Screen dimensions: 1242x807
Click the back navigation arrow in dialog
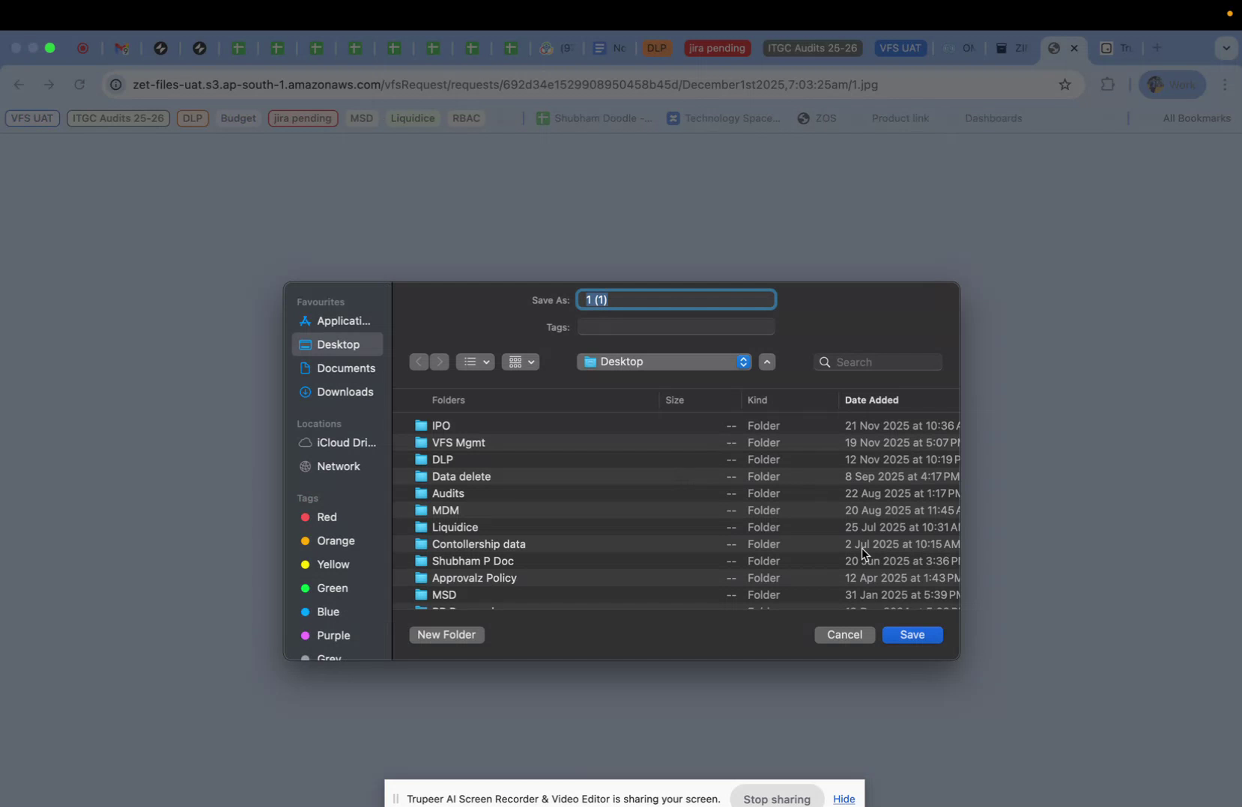point(419,362)
